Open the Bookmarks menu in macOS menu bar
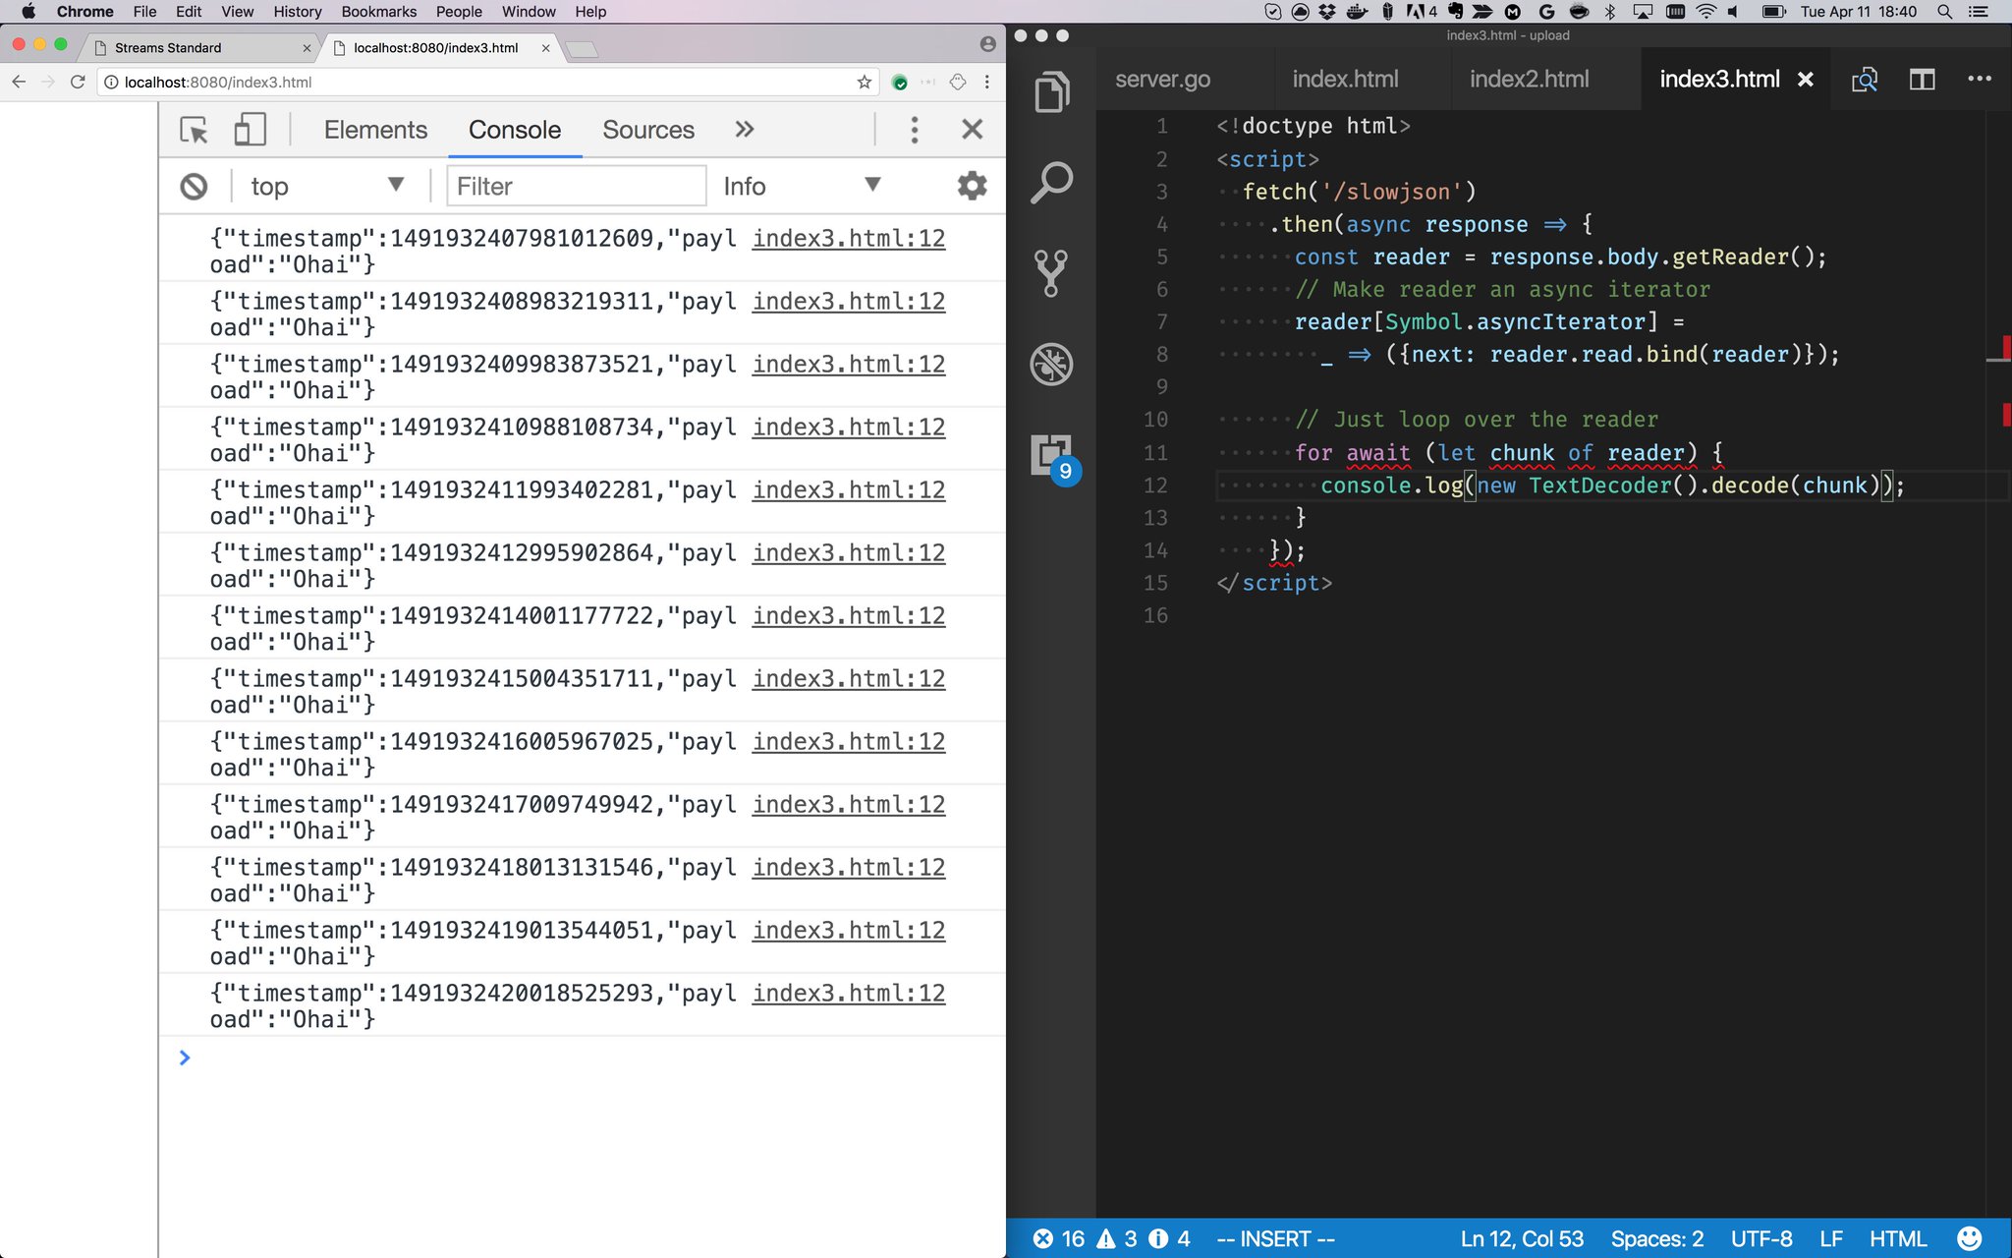2012x1258 pixels. click(x=379, y=12)
